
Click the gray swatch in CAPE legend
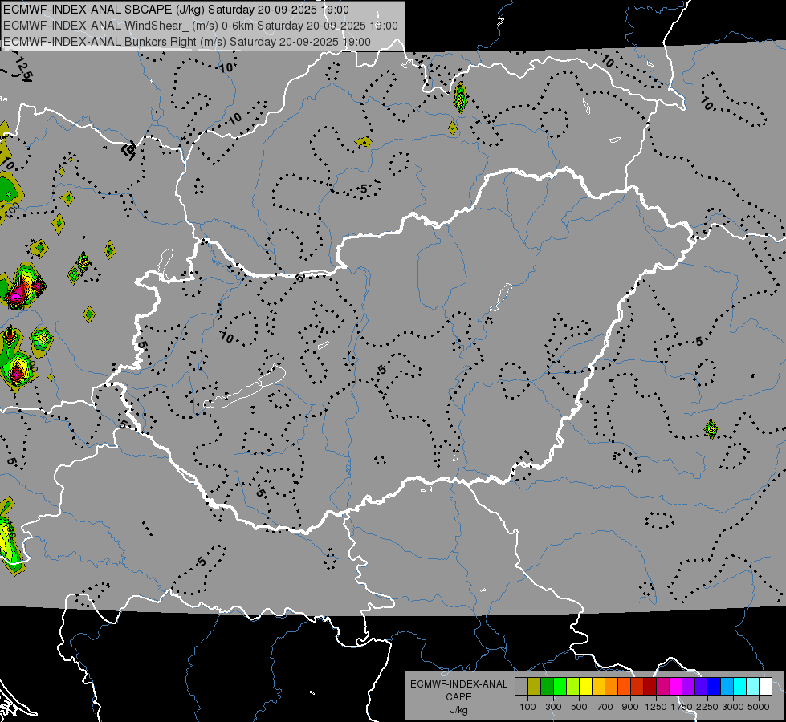click(x=521, y=687)
